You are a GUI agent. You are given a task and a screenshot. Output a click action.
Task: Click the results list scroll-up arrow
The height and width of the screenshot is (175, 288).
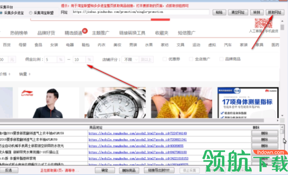pos(282,127)
